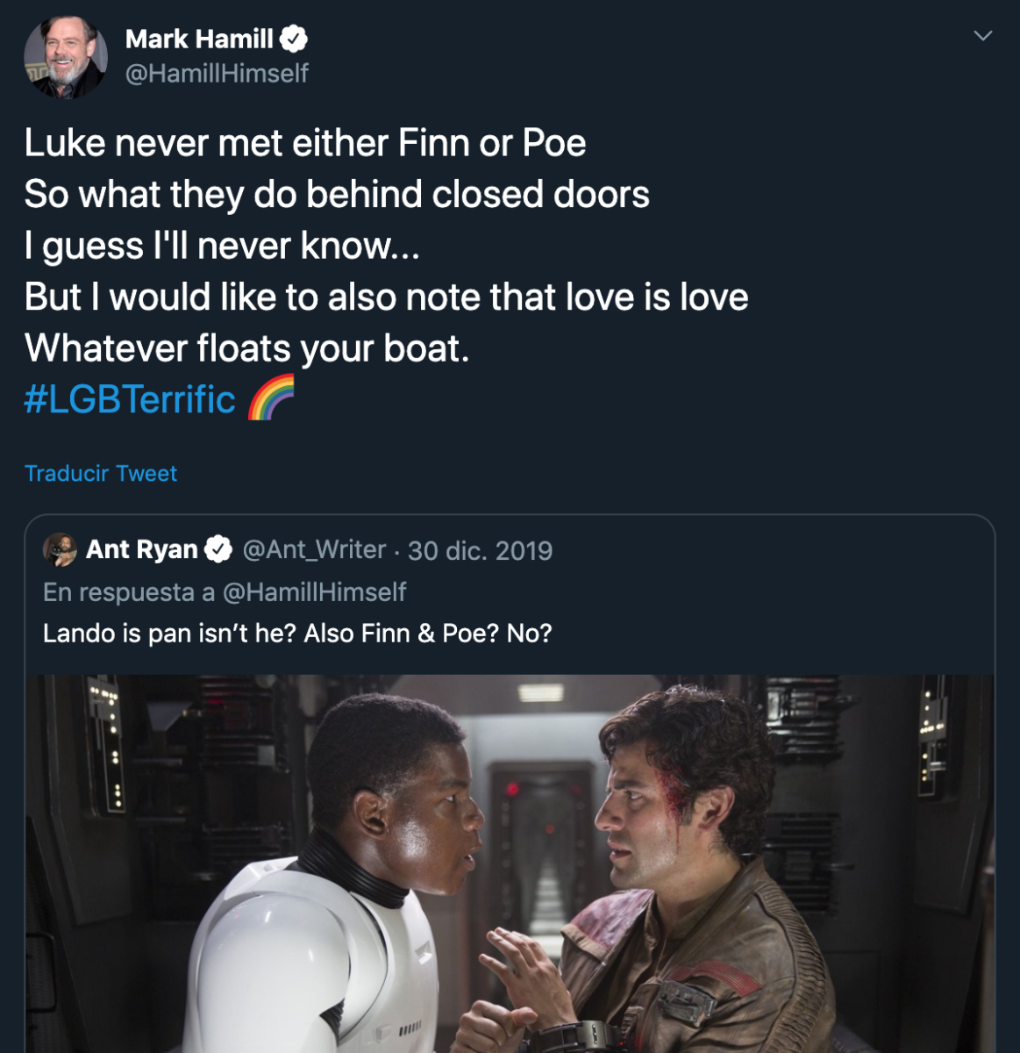The height and width of the screenshot is (1053, 1020).
Task: Click the verified badge beside Ant Ryan
Action: (x=218, y=549)
